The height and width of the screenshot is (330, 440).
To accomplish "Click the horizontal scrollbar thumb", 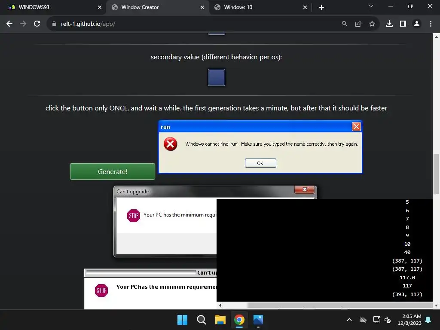I will click(339, 305).
